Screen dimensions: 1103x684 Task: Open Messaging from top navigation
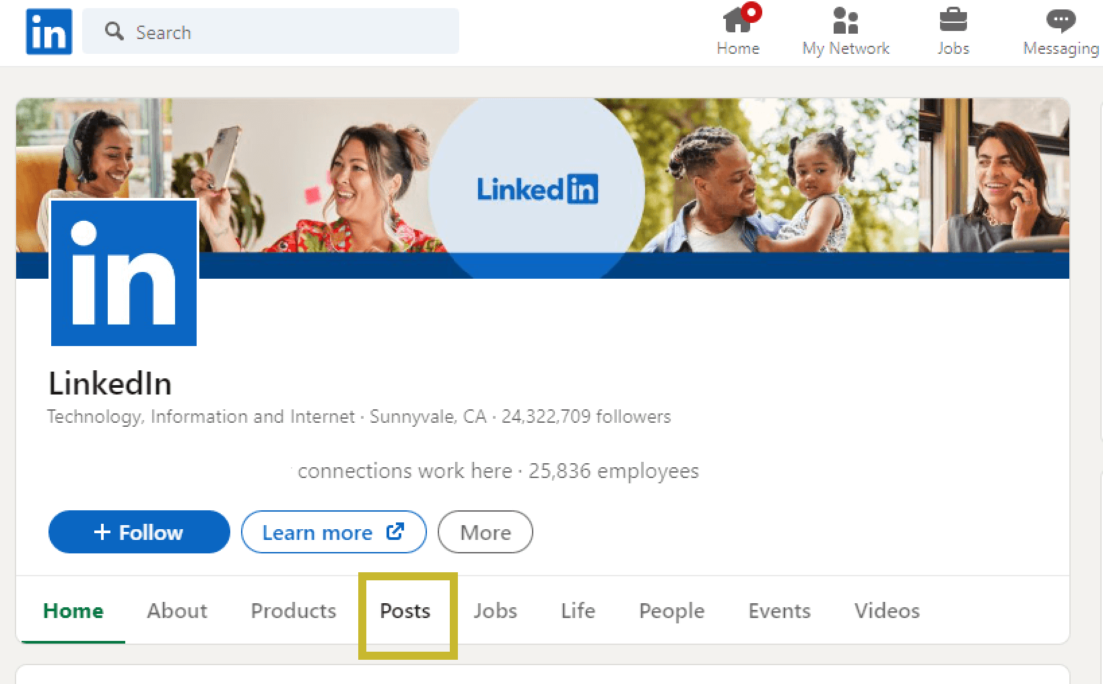coord(1061,32)
